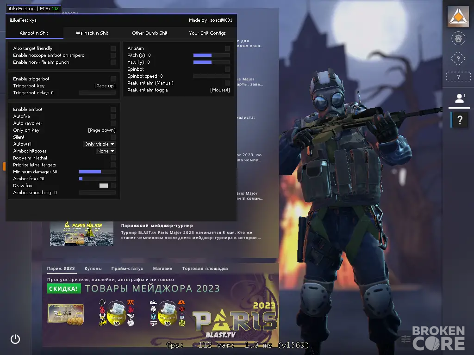474x355 pixels.
Task: Click the solid question mark box icon
Action: (460, 120)
